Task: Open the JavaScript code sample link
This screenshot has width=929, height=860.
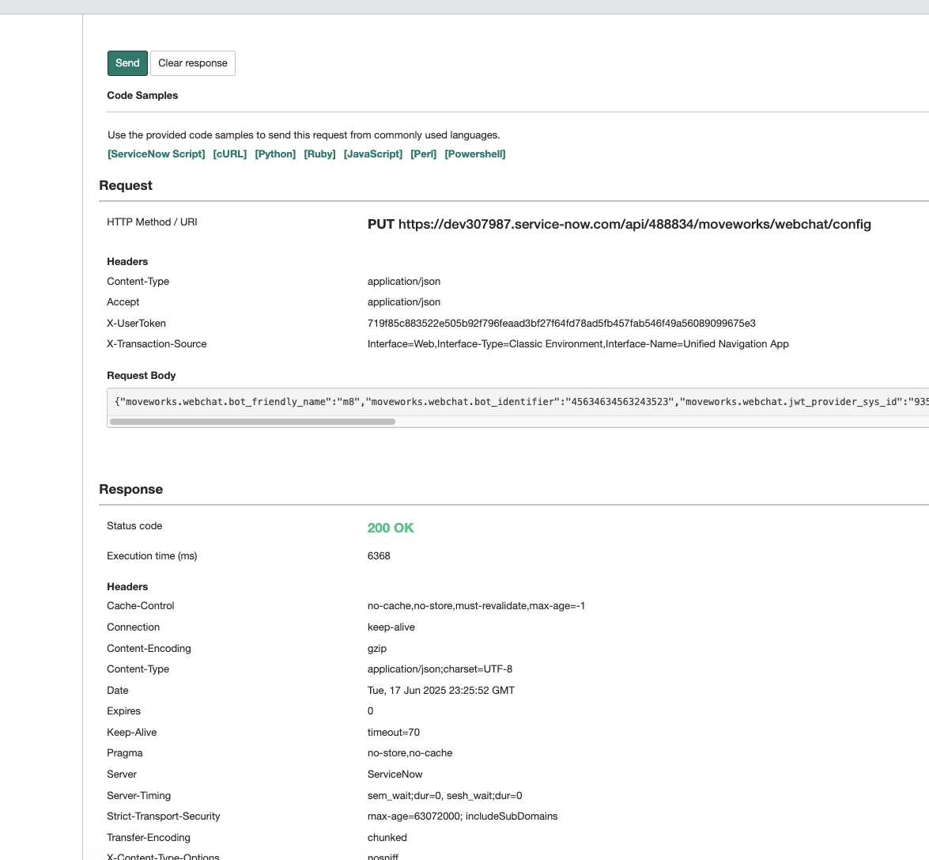Action: [x=373, y=154]
